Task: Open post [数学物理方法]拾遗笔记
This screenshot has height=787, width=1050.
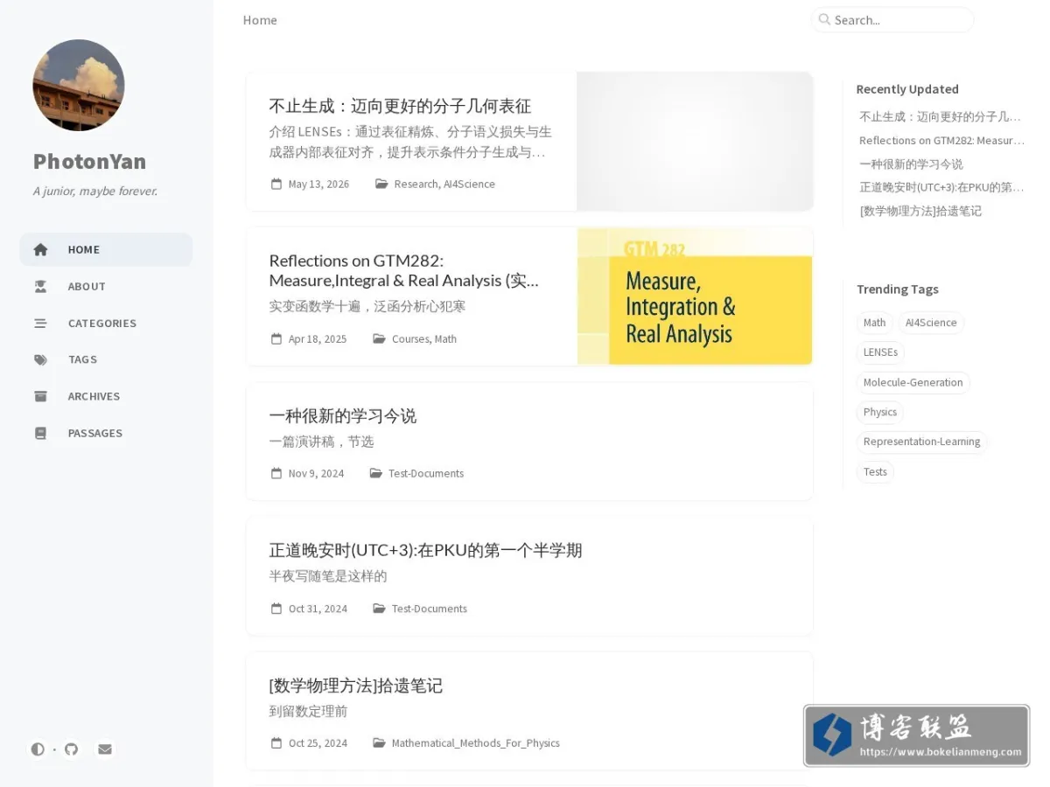Action: [x=356, y=685]
